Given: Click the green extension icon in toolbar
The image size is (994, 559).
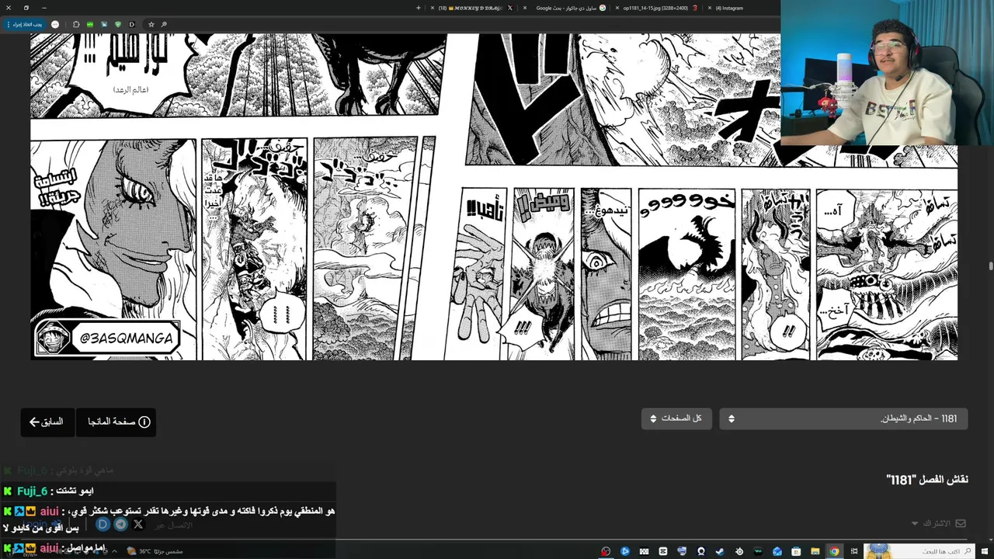Looking at the screenshot, I should 90,24.
